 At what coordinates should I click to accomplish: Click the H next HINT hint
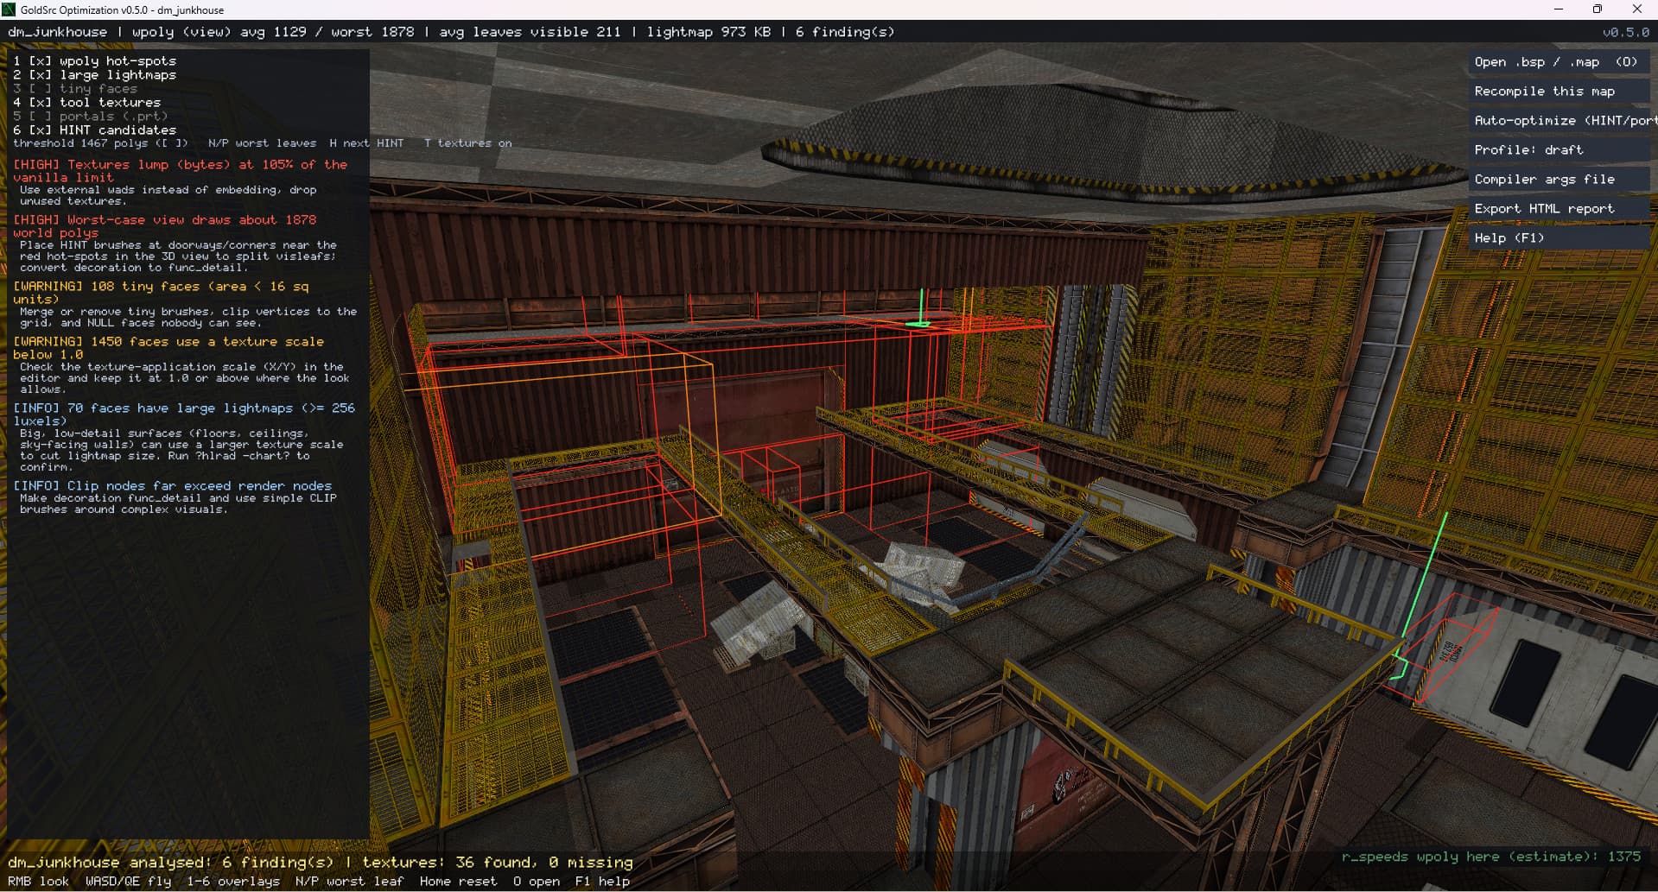[x=366, y=143]
